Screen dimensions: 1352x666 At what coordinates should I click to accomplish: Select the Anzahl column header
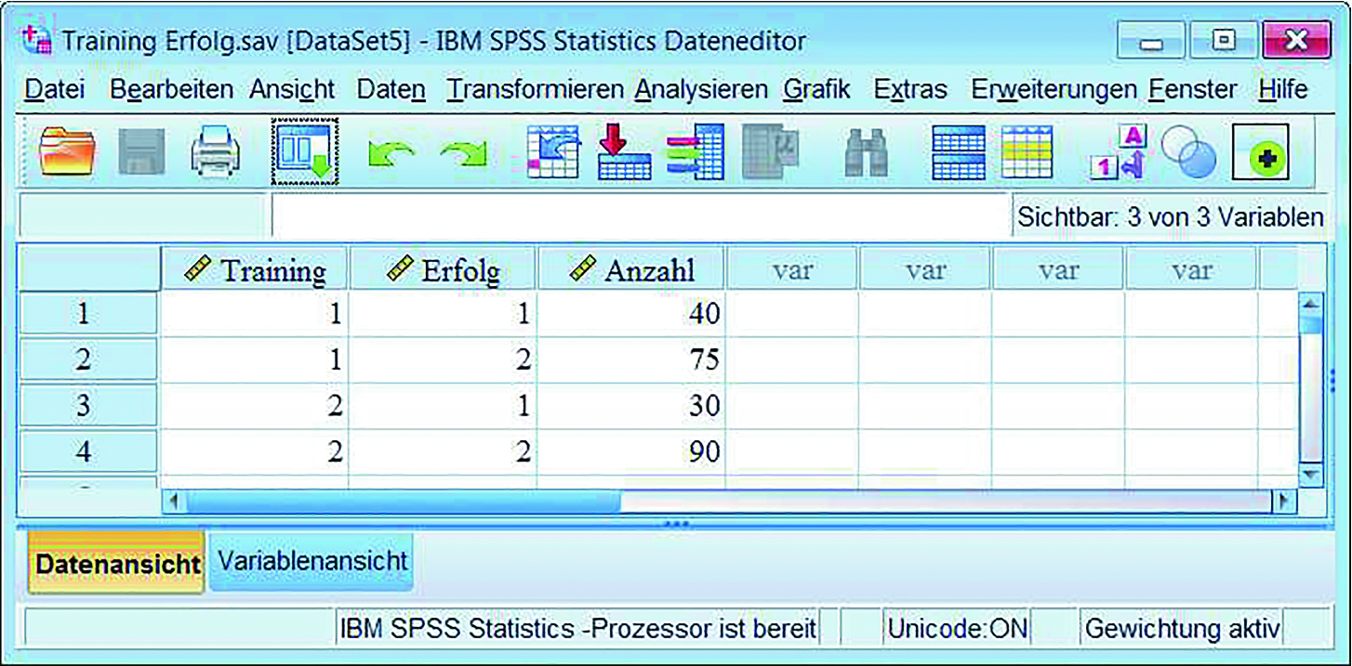pos(631,270)
